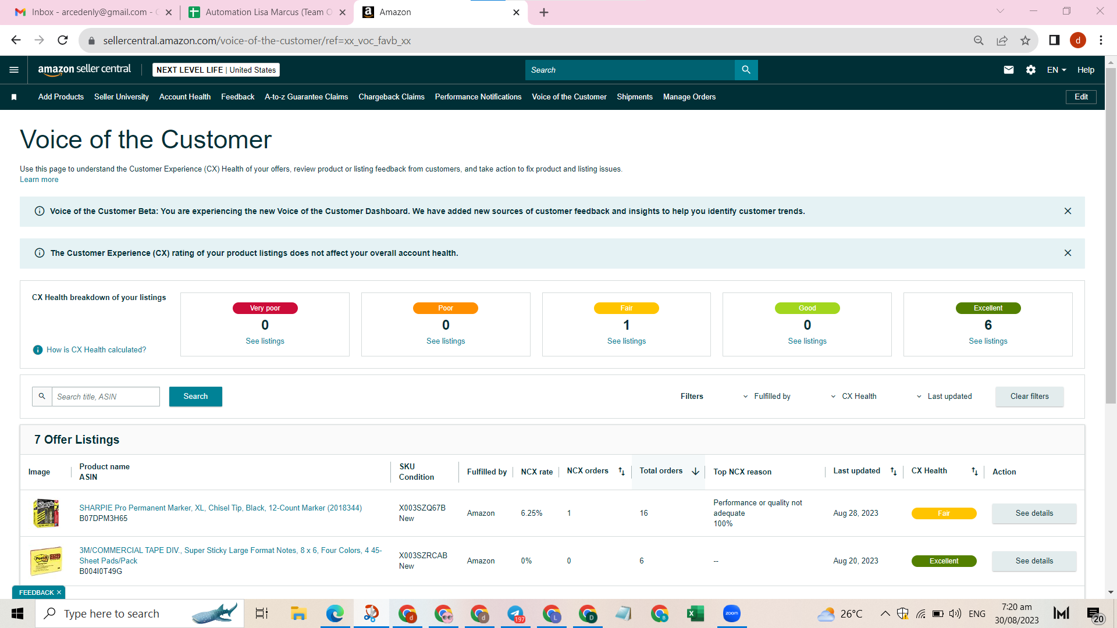The image size is (1117, 628).
Task: Close the FEEDBACK tab widget
Action: click(59, 593)
